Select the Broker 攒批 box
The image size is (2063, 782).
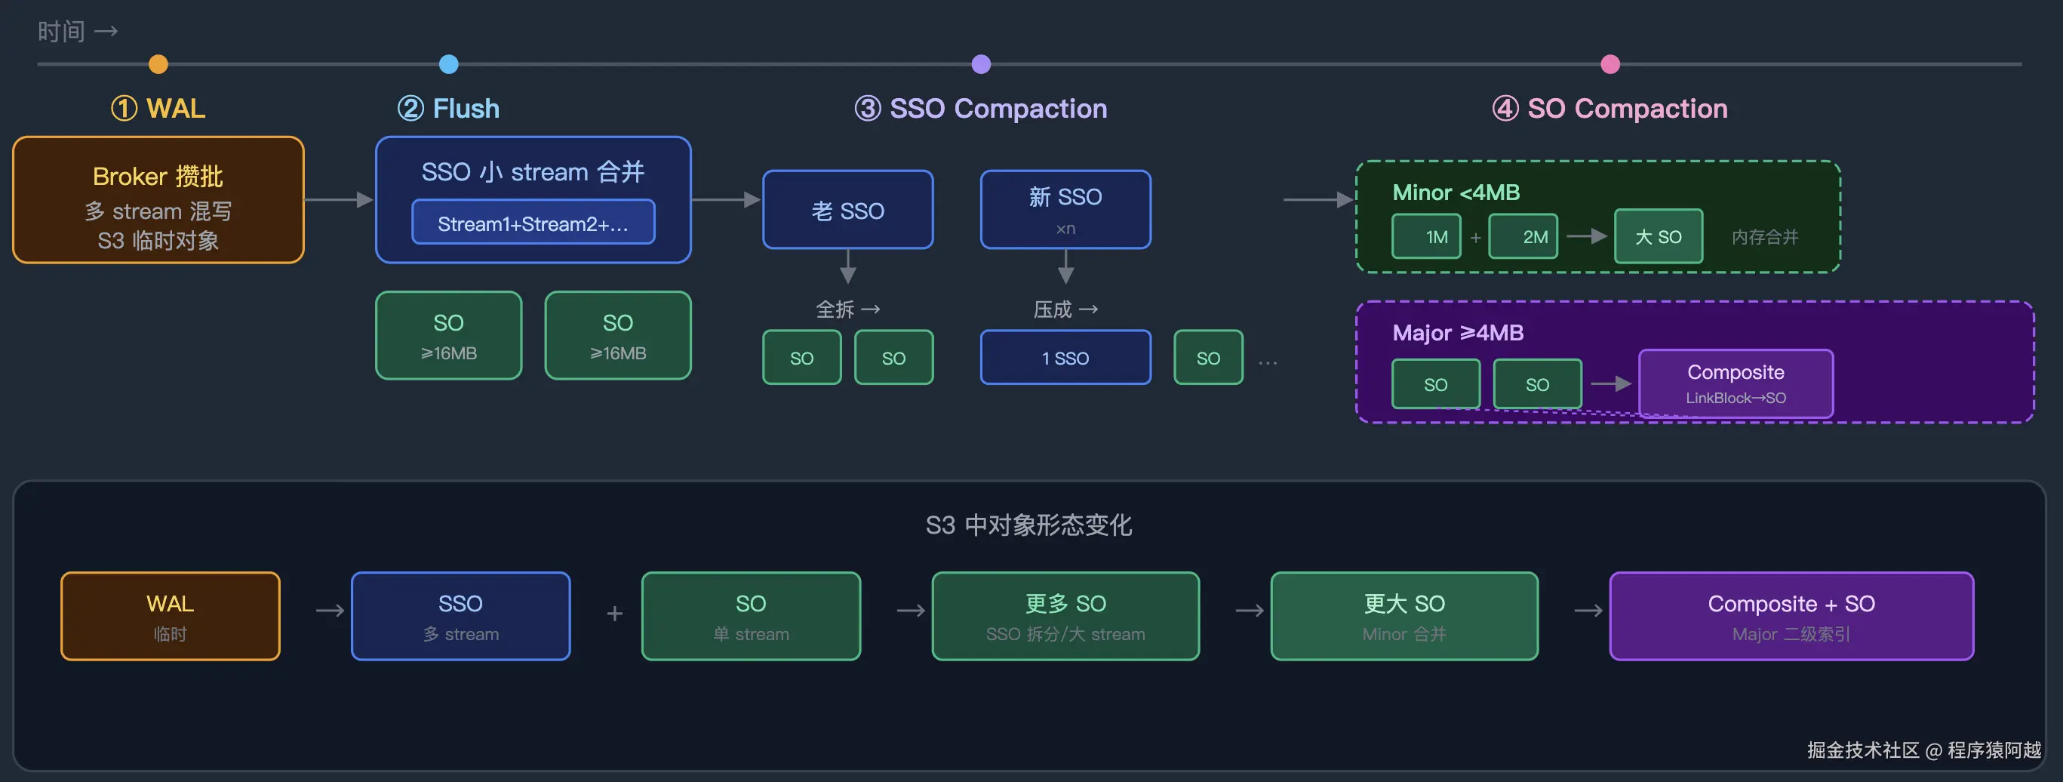[x=158, y=199]
